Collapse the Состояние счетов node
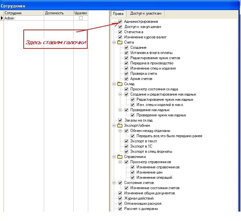241x221 pixels. click(114, 183)
